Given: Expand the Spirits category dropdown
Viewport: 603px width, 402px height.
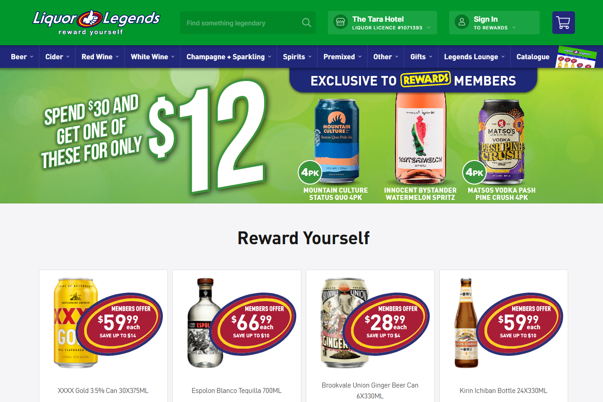Looking at the screenshot, I should click(297, 57).
